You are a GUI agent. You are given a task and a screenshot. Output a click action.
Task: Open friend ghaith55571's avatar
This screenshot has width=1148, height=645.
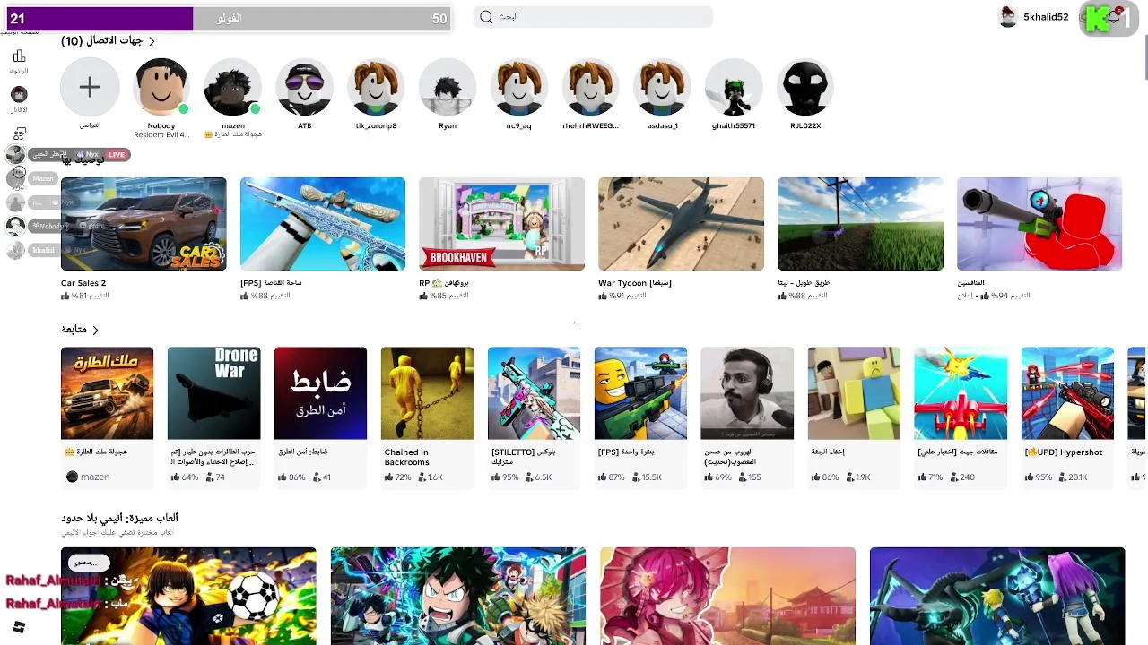[734, 87]
